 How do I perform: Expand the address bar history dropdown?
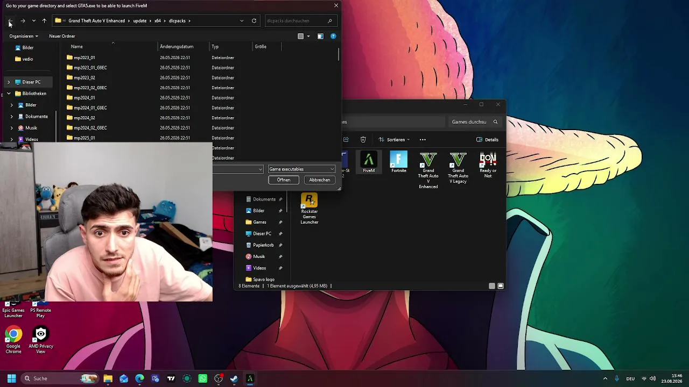pyautogui.click(x=242, y=21)
